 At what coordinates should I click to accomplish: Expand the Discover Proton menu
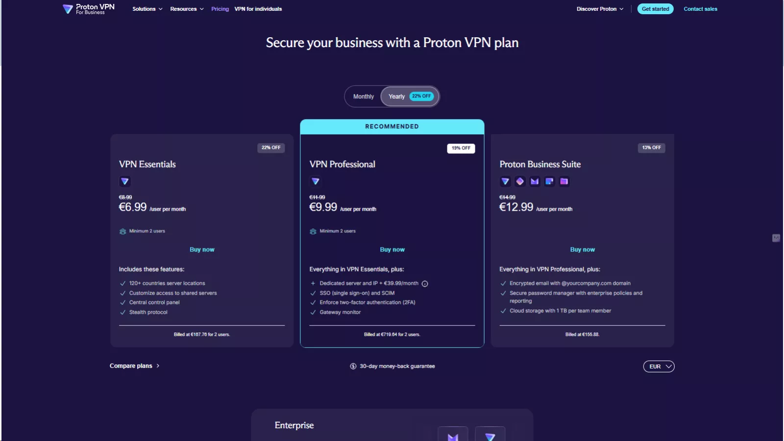[600, 8]
